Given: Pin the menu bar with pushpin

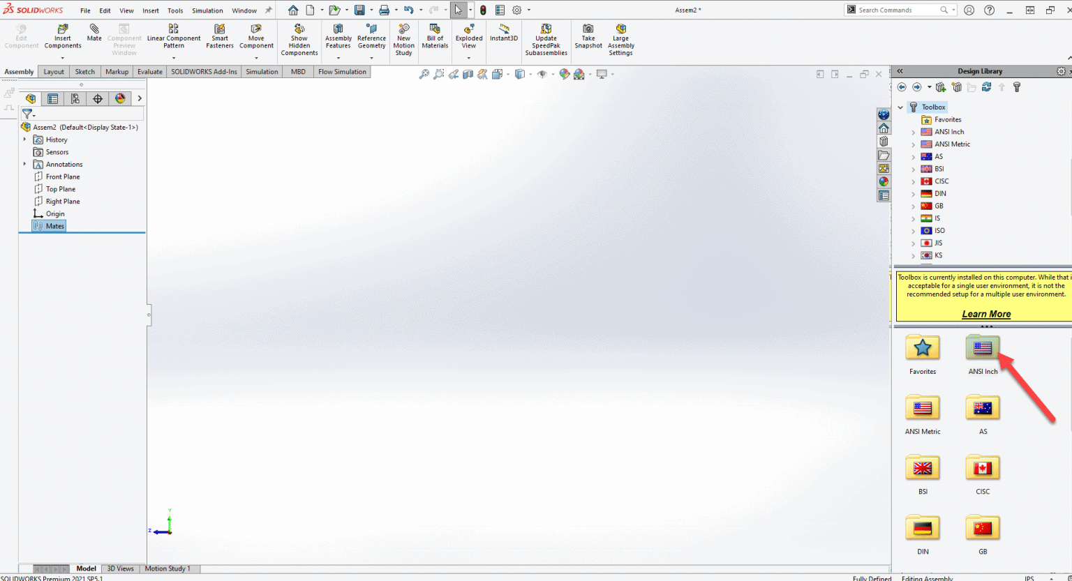Looking at the screenshot, I should pos(268,10).
